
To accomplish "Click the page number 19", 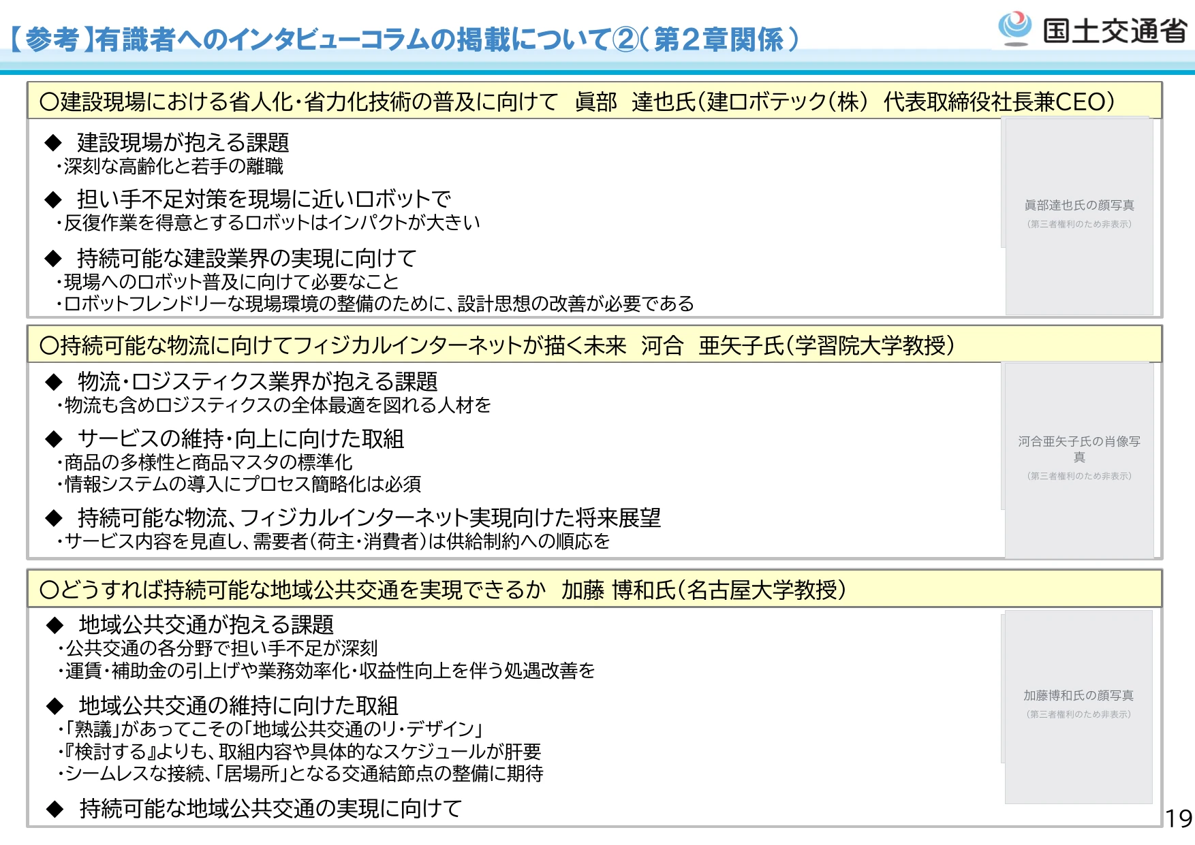I will [1179, 818].
